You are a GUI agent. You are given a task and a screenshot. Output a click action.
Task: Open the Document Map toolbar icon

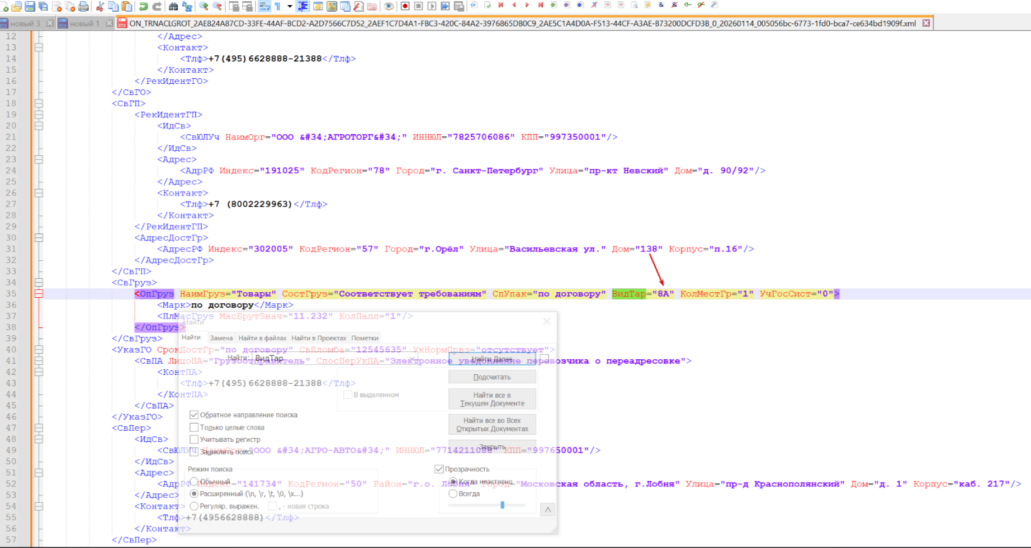click(332, 7)
